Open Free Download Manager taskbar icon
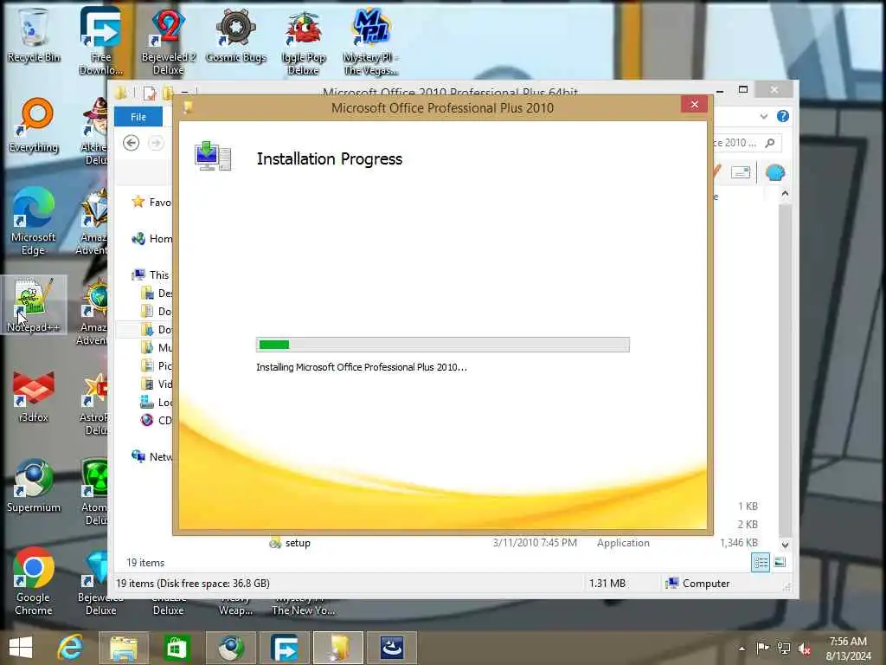Viewport: 886px width, 665px height. (284, 648)
